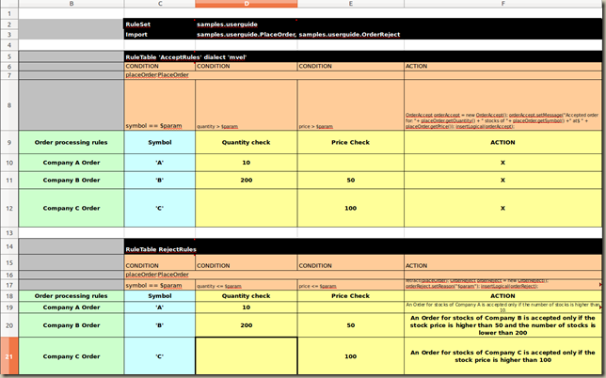Click 'Company C Order' in row 21

coord(72,356)
